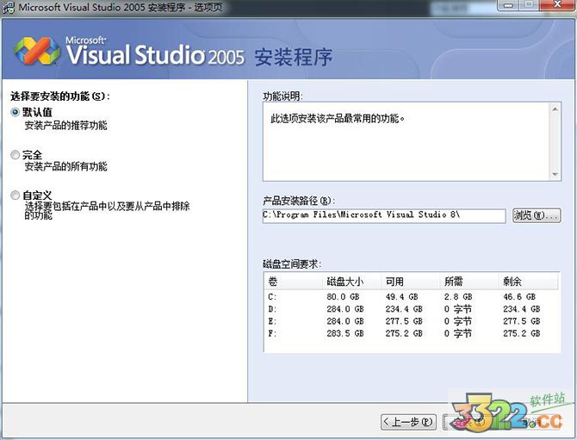Select the 默认值 radio option
The width and height of the screenshot is (577, 440).
pos(16,112)
